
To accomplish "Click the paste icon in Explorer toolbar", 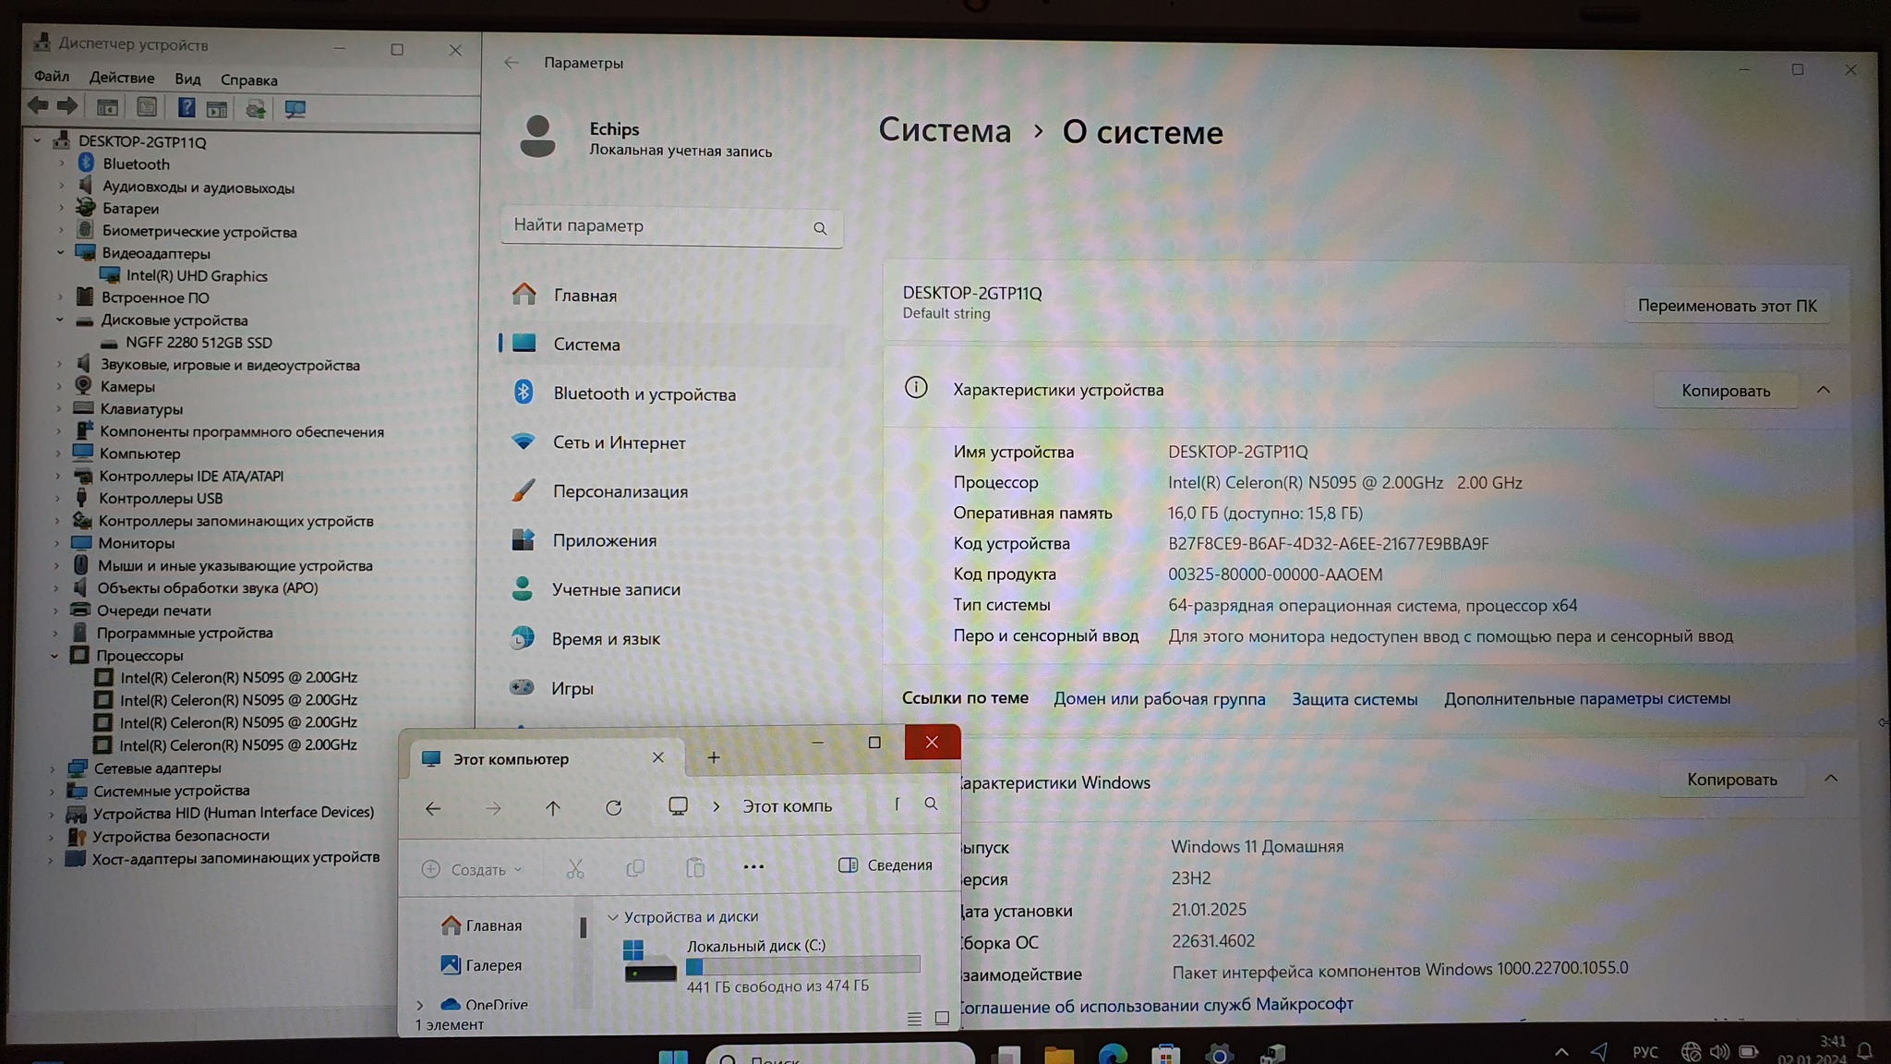I will 695,868.
